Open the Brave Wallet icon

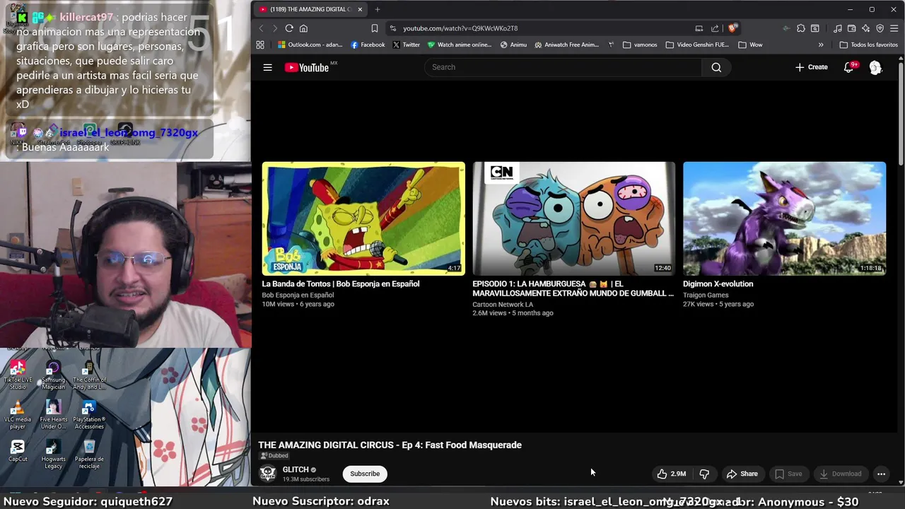point(852,28)
